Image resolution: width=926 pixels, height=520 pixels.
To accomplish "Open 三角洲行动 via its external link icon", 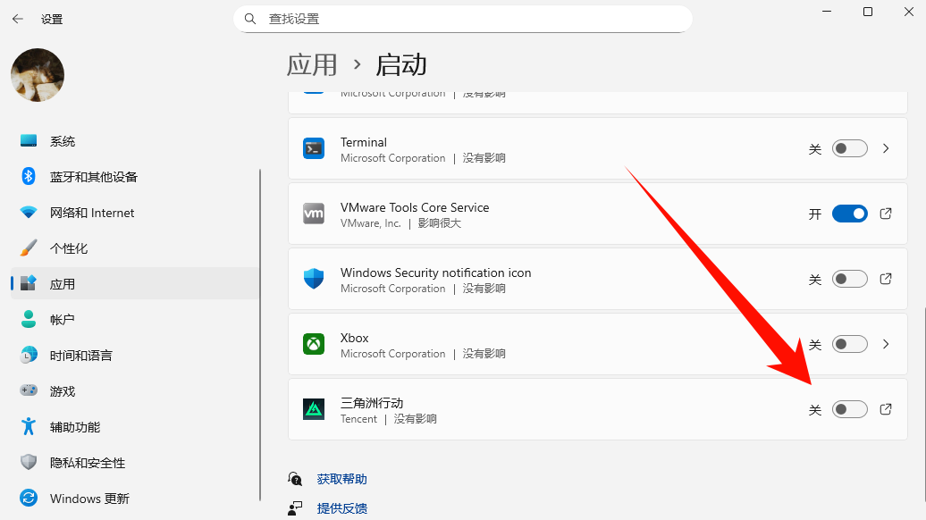I will 885,408.
